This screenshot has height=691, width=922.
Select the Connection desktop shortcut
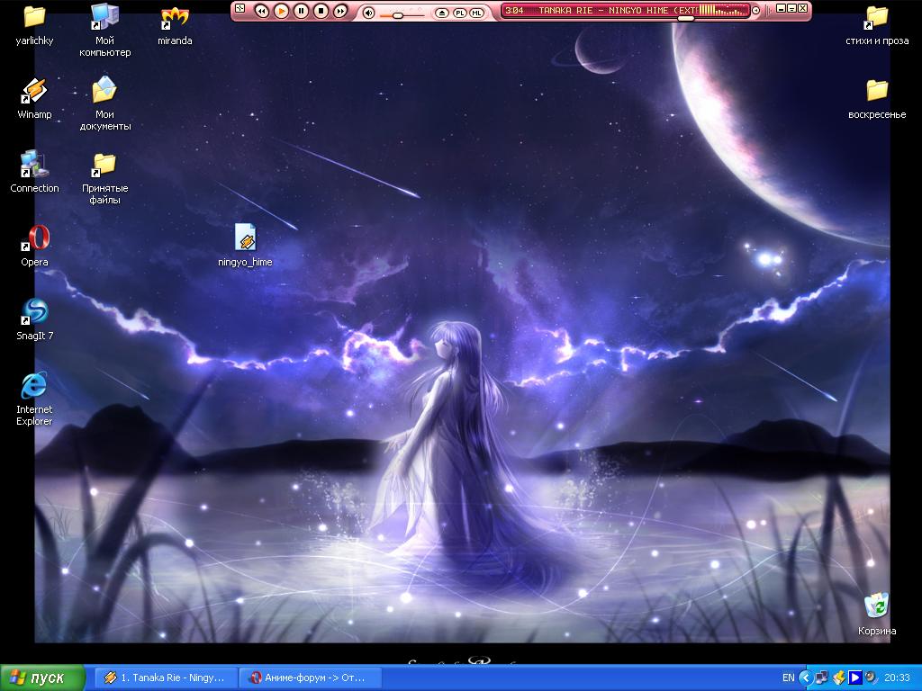[x=34, y=172]
